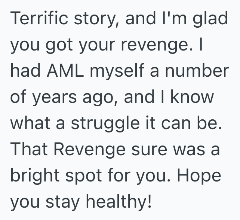
Task: Click the word "healthy!" ending the comment
Action: [118, 202]
